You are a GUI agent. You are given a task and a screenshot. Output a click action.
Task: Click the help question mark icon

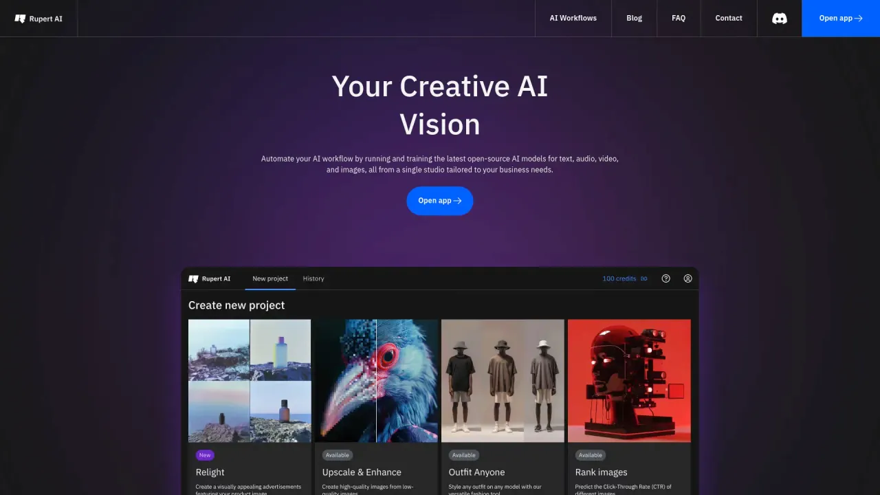[x=665, y=278]
